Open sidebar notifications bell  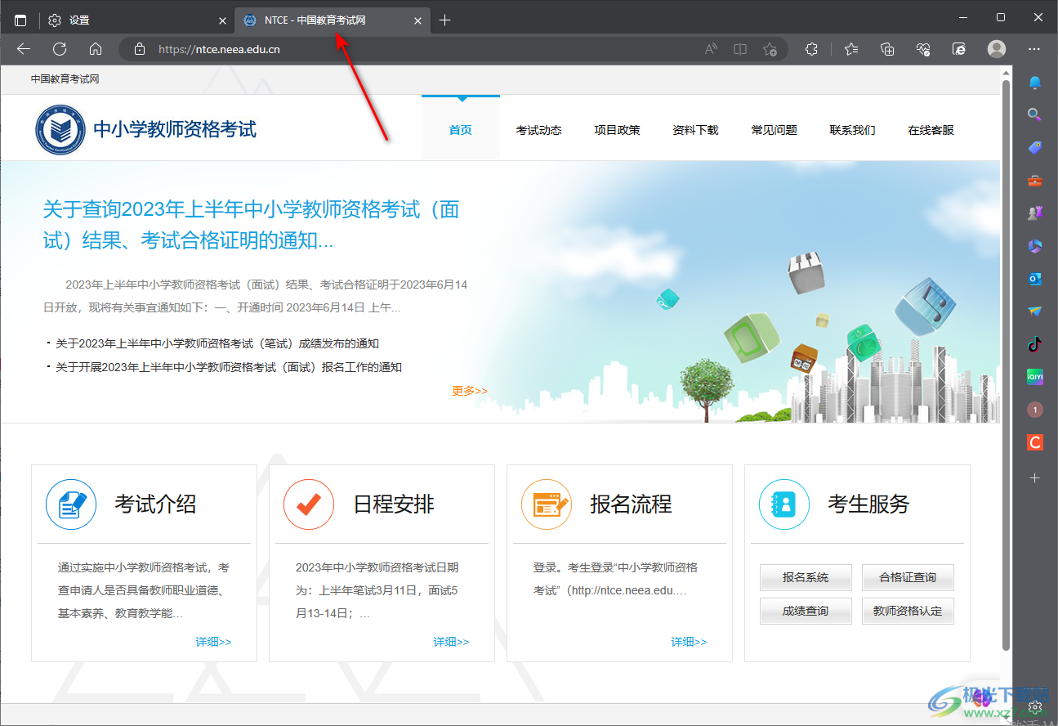click(1035, 83)
